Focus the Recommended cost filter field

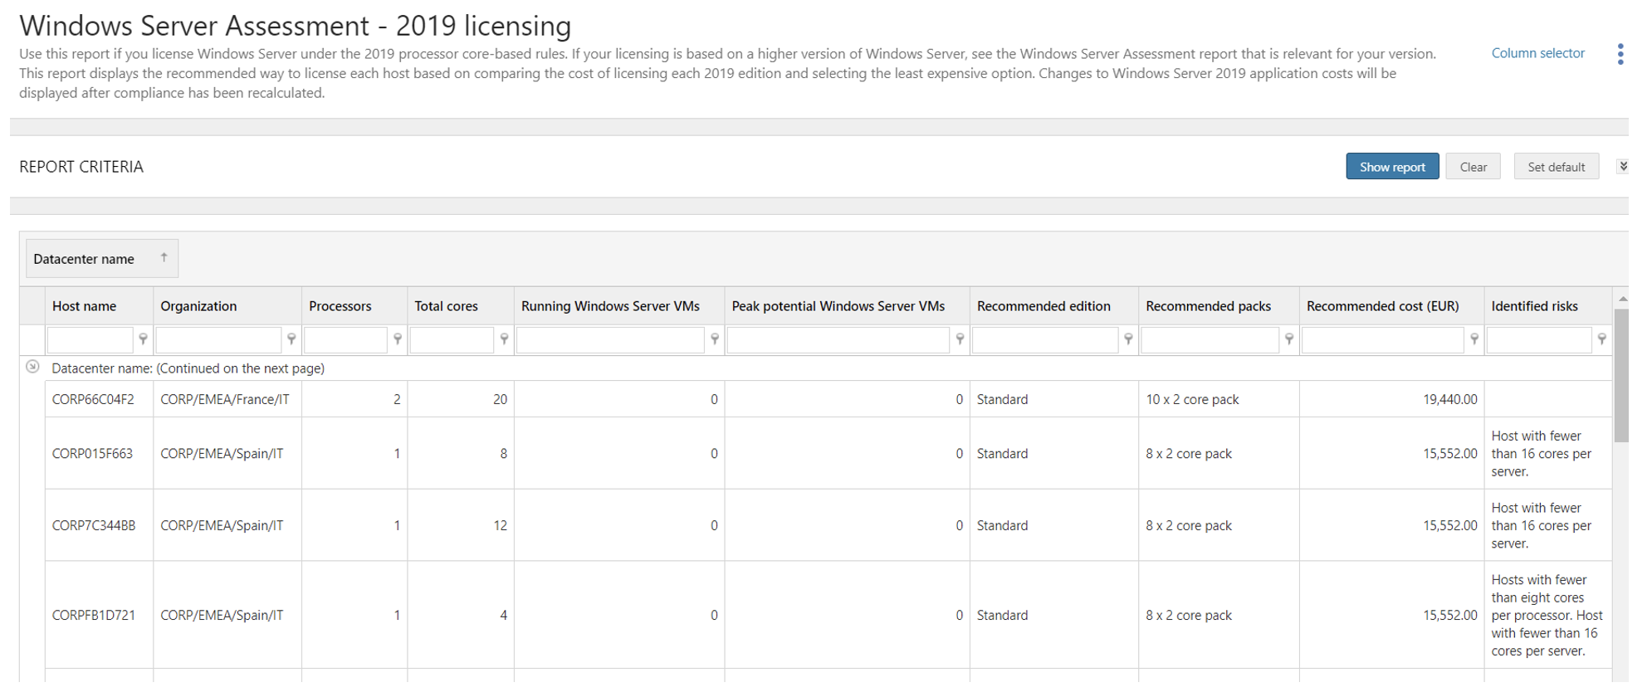tap(1383, 340)
